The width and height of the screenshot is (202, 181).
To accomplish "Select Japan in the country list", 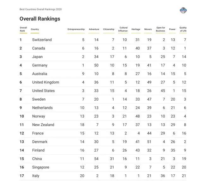I will [x=37, y=57].
